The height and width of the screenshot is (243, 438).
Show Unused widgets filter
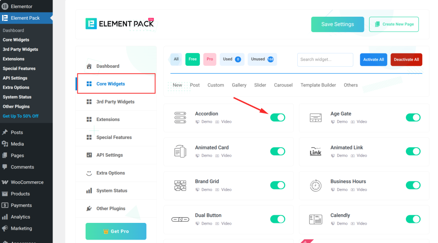(262, 59)
